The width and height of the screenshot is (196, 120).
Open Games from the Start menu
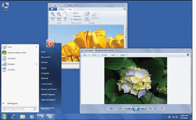tap(44, 68)
